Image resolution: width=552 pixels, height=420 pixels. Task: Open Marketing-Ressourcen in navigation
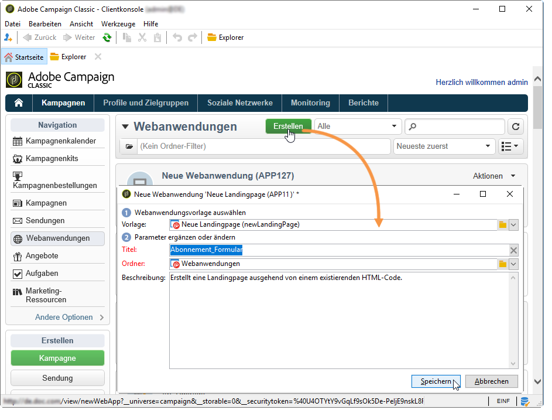(x=58, y=295)
